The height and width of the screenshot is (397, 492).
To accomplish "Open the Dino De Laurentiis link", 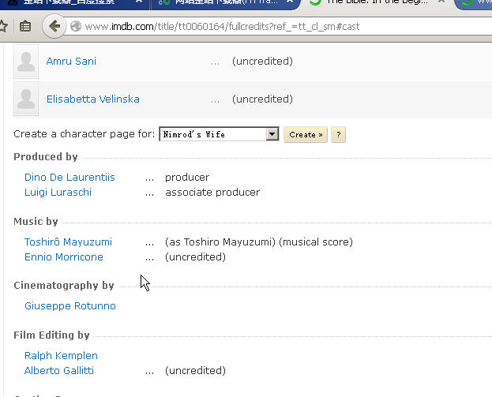I will [69, 177].
